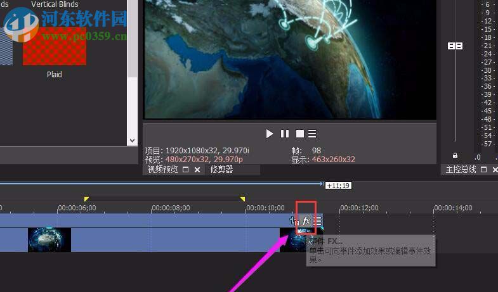
Task: Maximize the 视频预览 panel
Action: [x=185, y=170]
